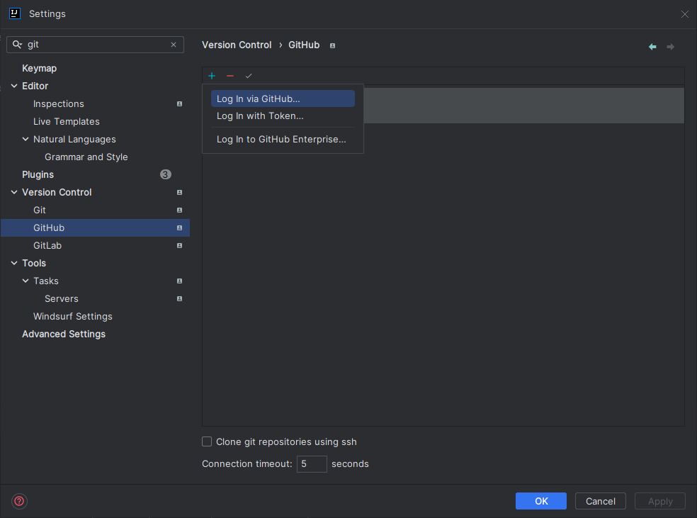Click project-level icon beside Version Control

(x=180, y=193)
